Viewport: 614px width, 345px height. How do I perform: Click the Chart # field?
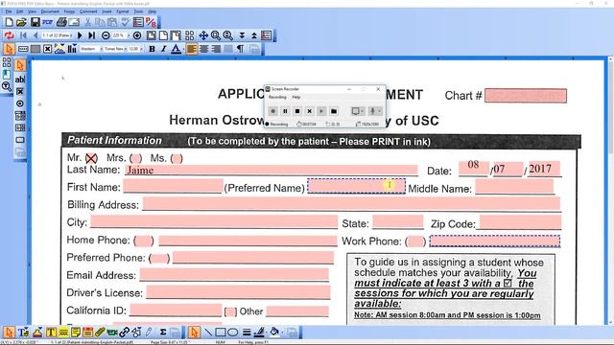[x=526, y=96]
